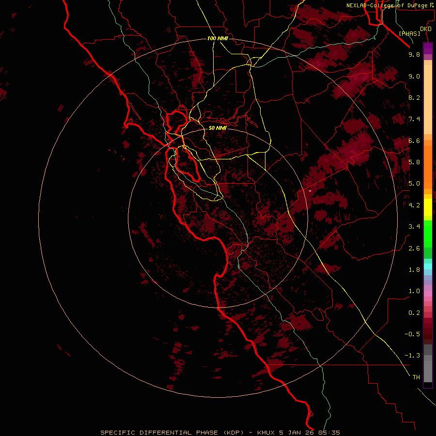Click the "5 JAN 26" date in the caption
The width and height of the screenshot is (436, 436).
(296, 433)
